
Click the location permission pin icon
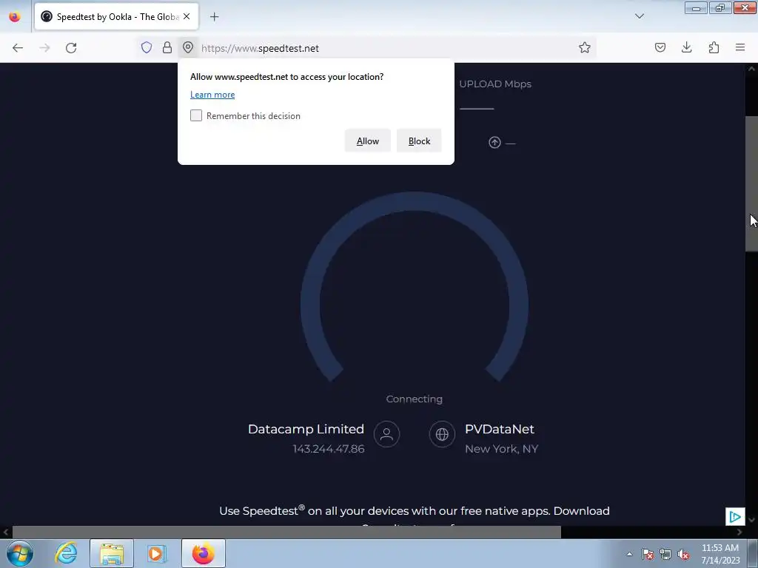[x=188, y=47]
